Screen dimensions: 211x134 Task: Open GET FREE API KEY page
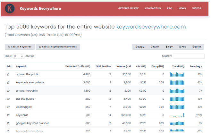click(128, 8)
